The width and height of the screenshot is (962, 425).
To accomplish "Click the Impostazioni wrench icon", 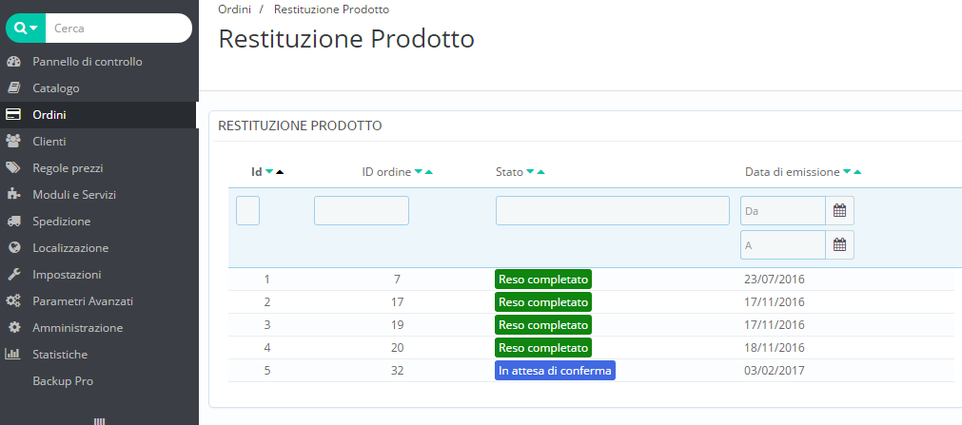I will click(13, 275).
